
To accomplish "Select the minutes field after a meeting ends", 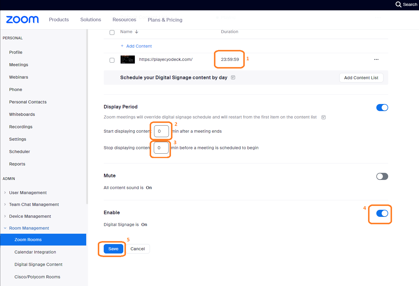I will tap(161, 131).
